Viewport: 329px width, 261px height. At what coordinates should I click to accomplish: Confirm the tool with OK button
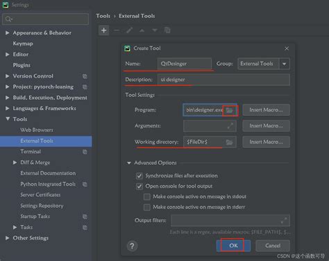click(233, 246)
